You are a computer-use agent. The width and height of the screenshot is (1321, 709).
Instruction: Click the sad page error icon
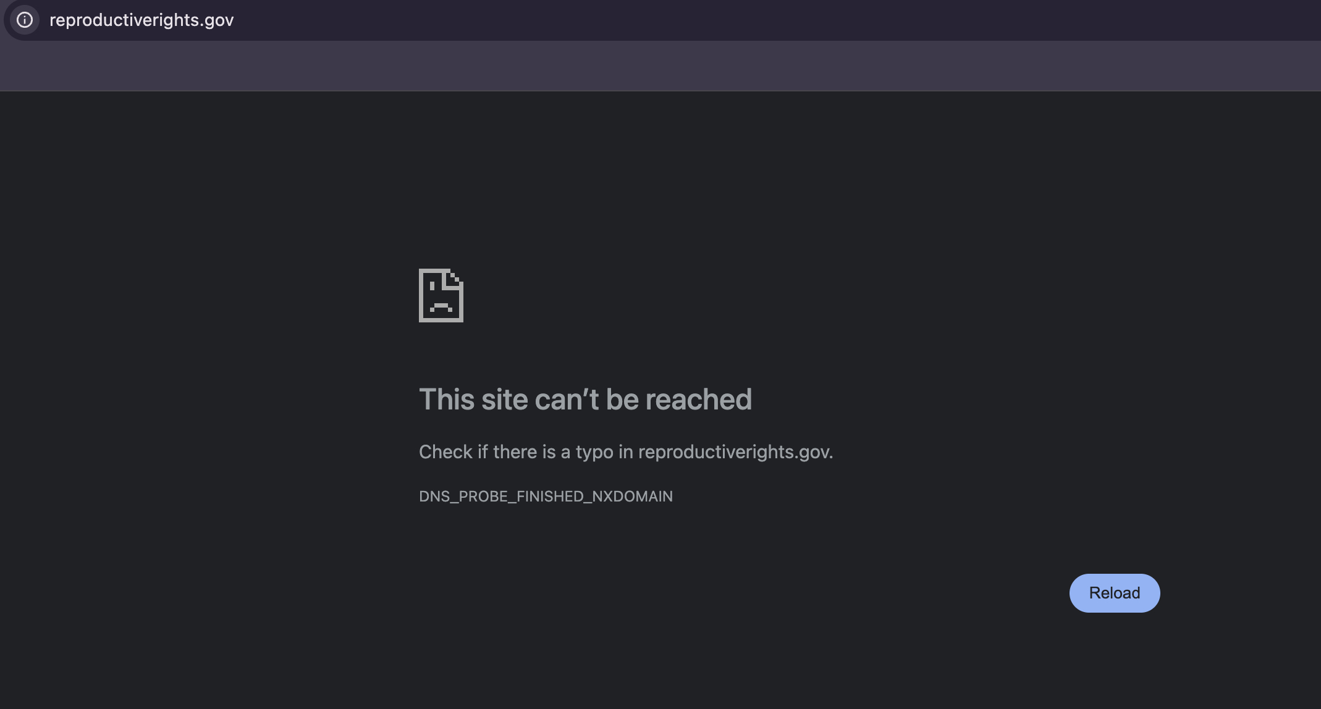point(441,295)
